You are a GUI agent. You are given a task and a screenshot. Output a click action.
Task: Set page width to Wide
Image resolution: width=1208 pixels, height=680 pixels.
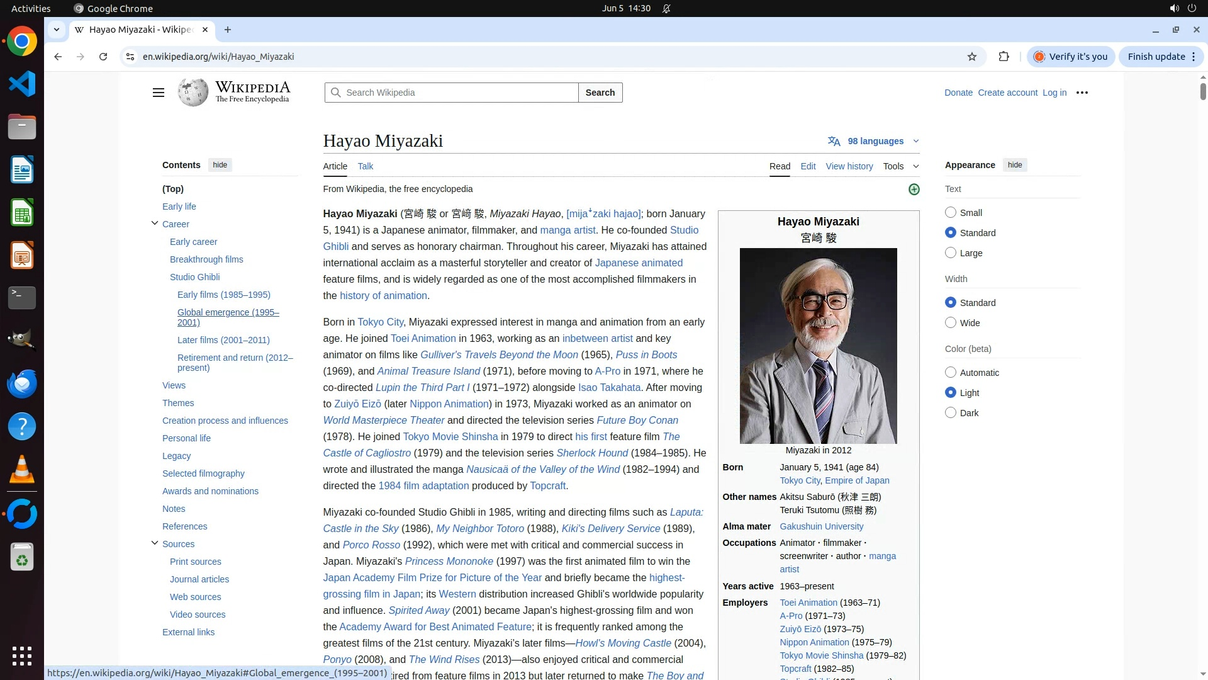(x=950, y=323)
